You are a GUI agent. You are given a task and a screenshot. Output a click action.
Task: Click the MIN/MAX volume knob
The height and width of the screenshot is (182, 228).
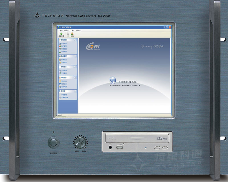pyautogui.click(x=80, y=142)
